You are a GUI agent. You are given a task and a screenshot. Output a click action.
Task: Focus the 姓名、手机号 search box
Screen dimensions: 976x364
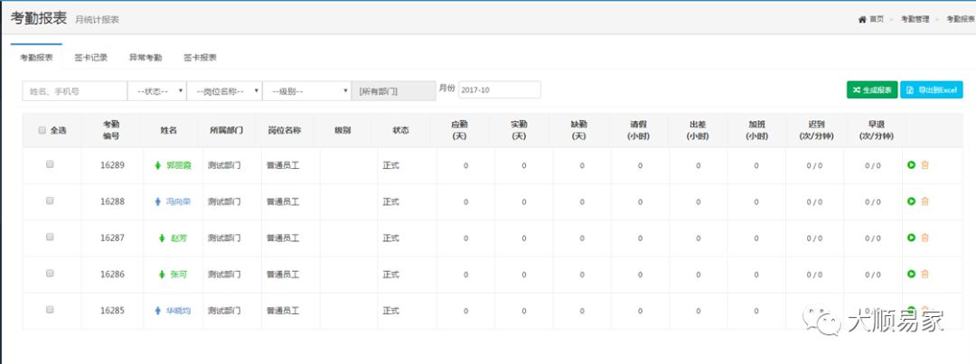(74, 90)
